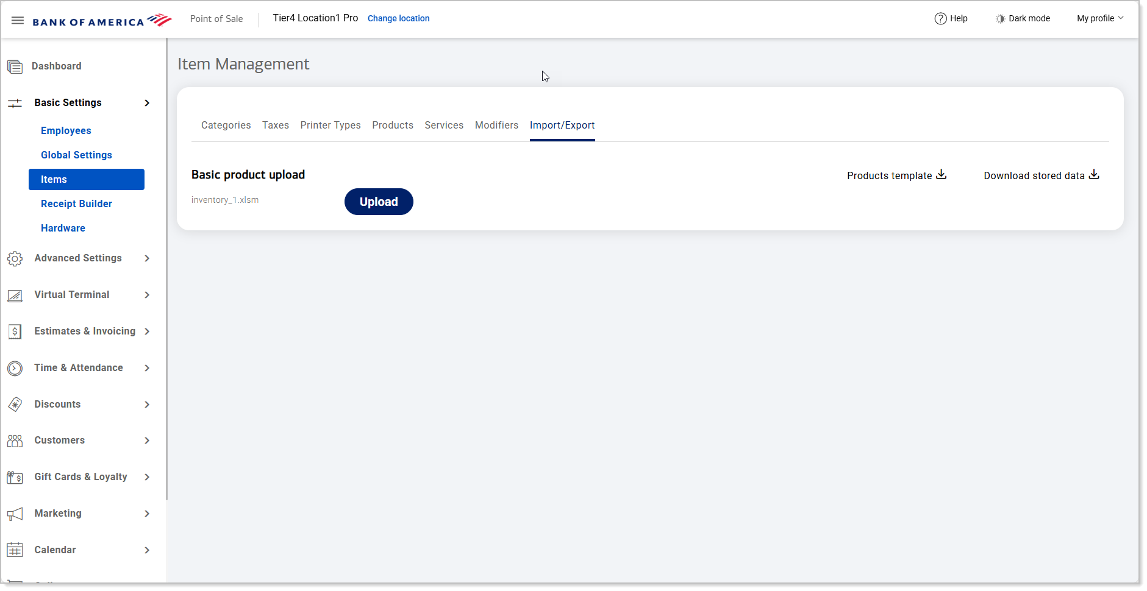Click the inventory_1.xlsm file name
This screenshot has width=1147, height=591.
tap(225, 200)
